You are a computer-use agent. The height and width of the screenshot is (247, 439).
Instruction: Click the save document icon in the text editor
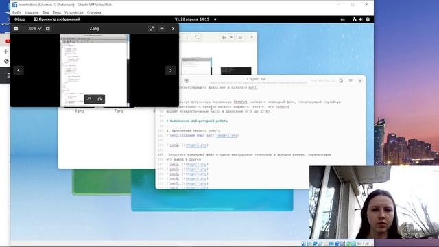[341, 81]
